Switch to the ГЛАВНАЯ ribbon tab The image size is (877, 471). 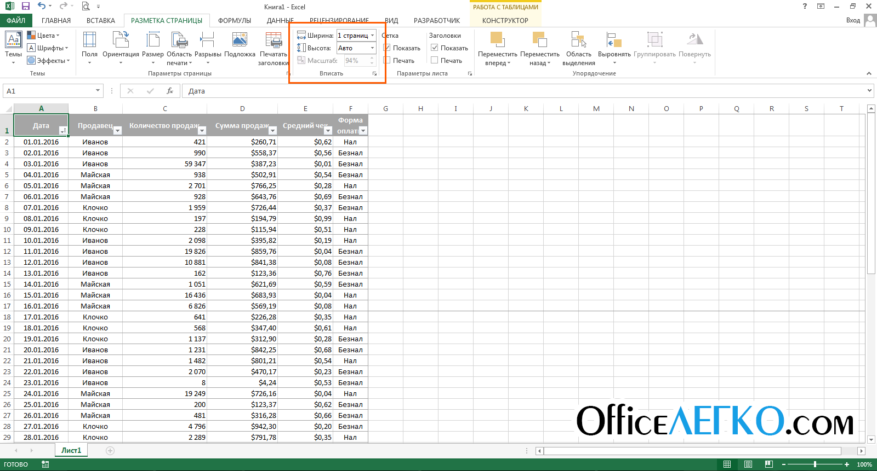coord(56,21)
